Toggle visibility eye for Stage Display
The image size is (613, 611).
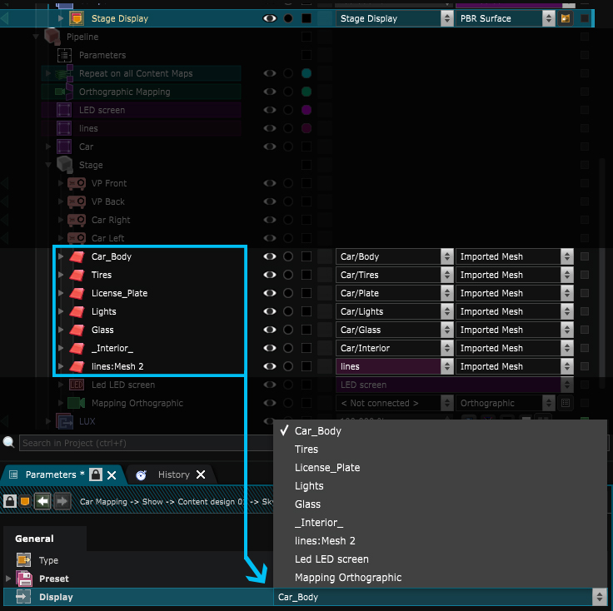(x=270, y=18)
